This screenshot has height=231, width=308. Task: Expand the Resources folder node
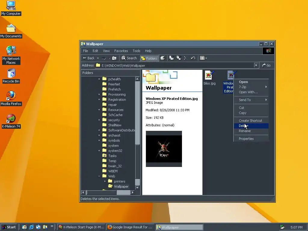[99, 109]
